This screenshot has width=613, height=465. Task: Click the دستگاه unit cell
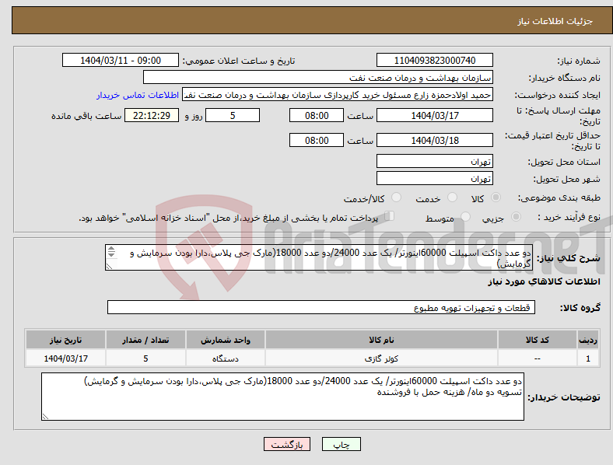click(226, 358)
